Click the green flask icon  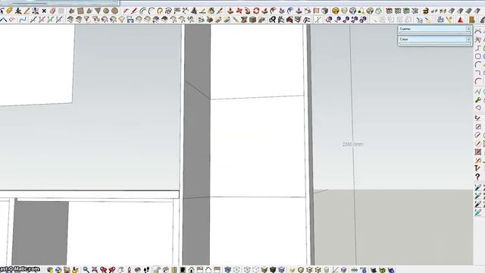pos(378,11)
